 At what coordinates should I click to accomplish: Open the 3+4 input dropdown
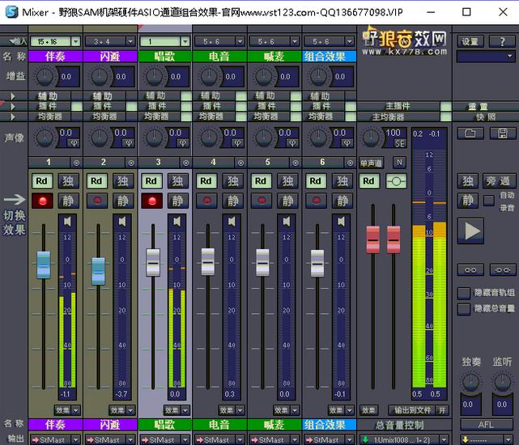click(130, 42)
